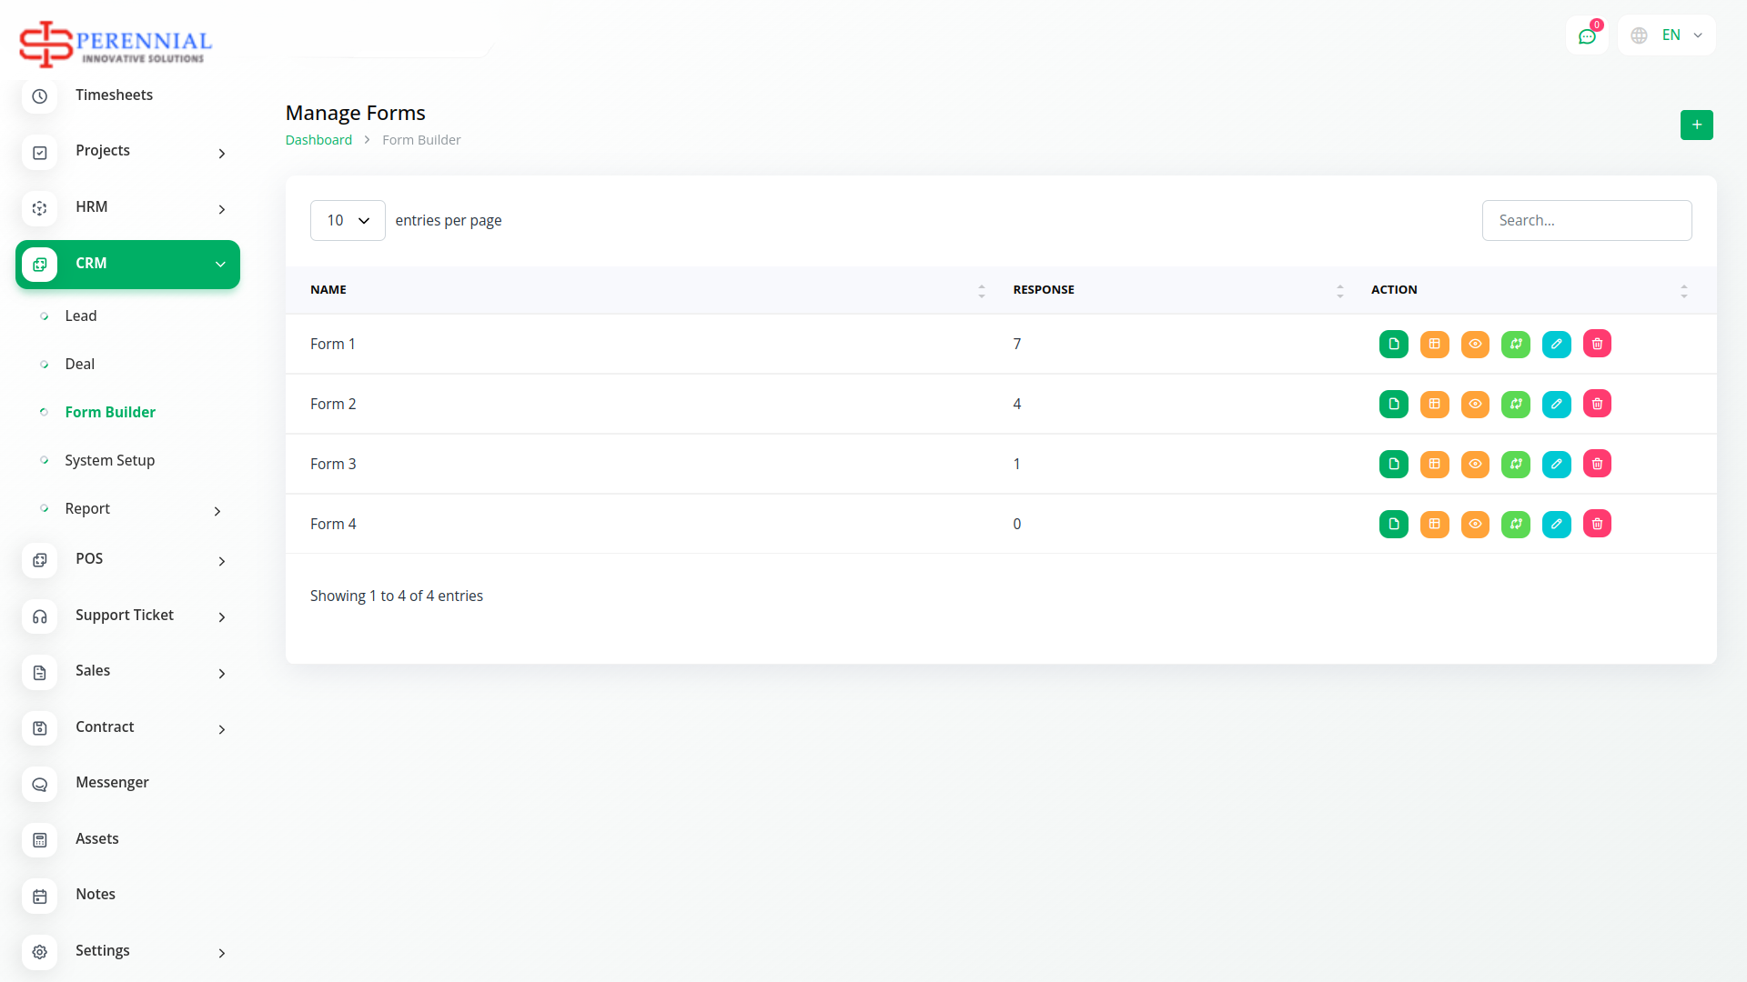Viewport: 1747px width, 982px height.
Task: Click the green plus button to create a form
Action: point(1696,125)
